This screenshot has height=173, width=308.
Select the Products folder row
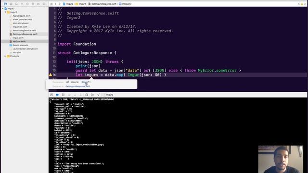[25, 56]
